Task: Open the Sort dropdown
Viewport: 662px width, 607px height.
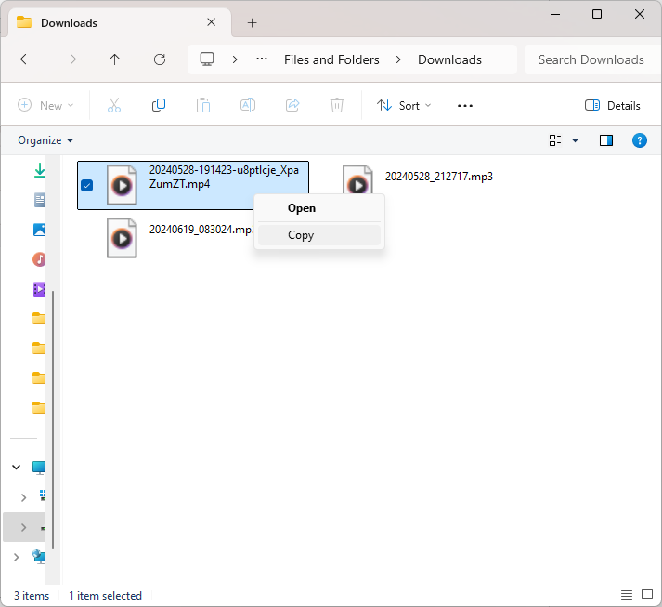Action: (404, 106)
